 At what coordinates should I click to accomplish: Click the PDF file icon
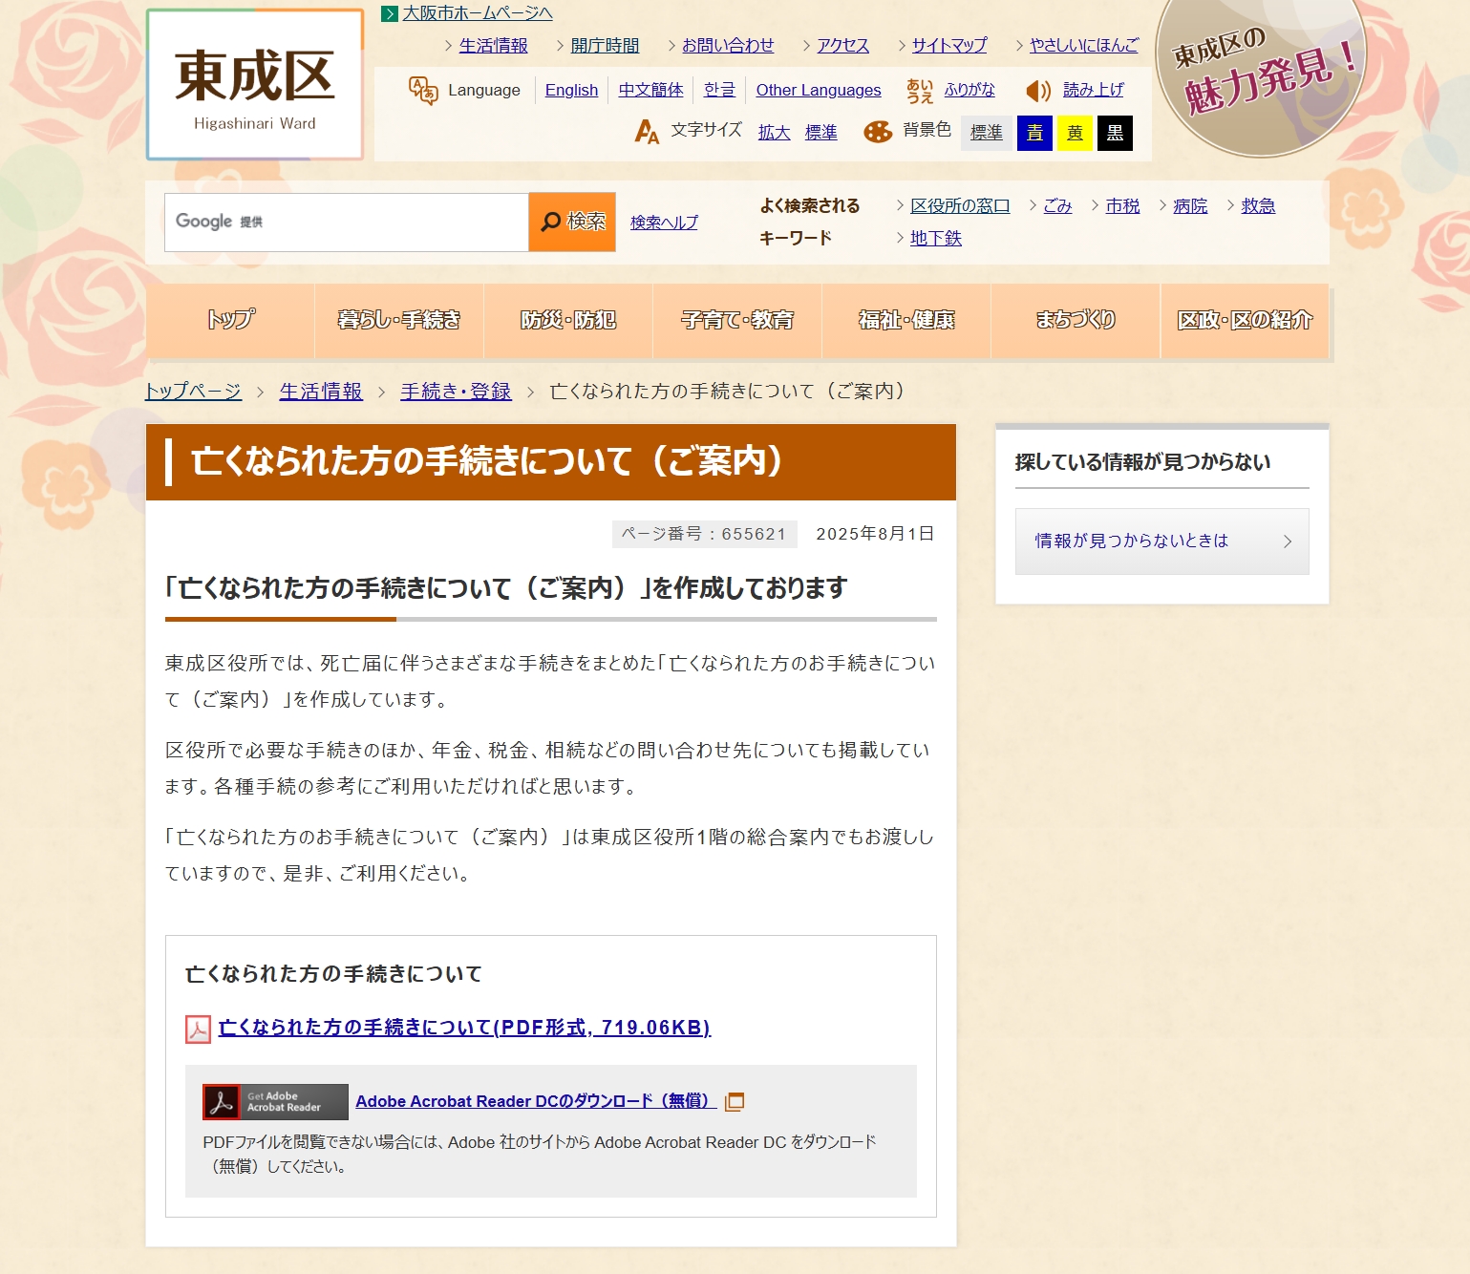tap(198, 1029)
